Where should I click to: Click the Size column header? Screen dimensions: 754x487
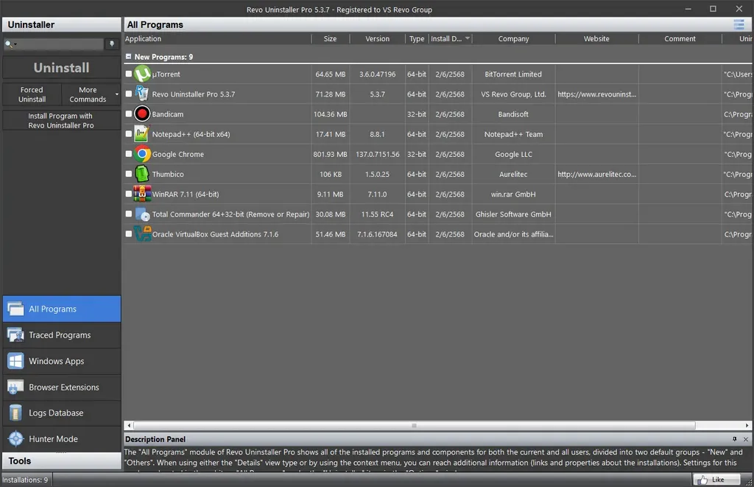[x=331, y=38]
